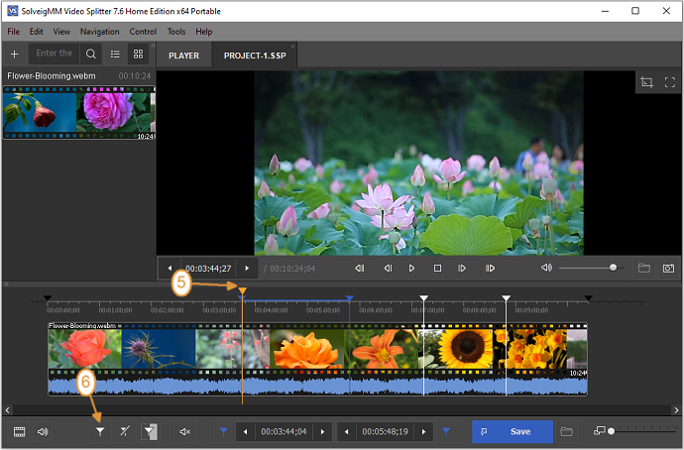
Task: Step forward one frame
Action: click(462, 269)
